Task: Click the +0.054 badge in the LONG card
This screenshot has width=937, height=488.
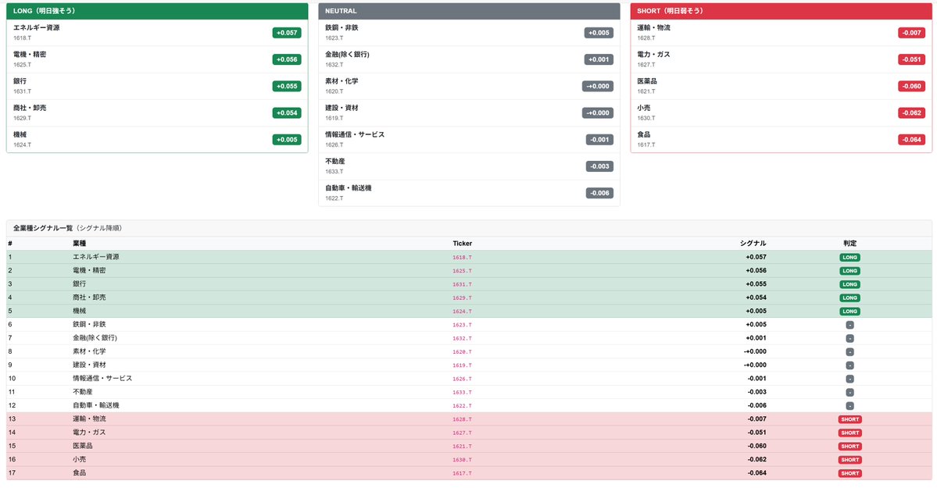Action: [x=287, y=113]
